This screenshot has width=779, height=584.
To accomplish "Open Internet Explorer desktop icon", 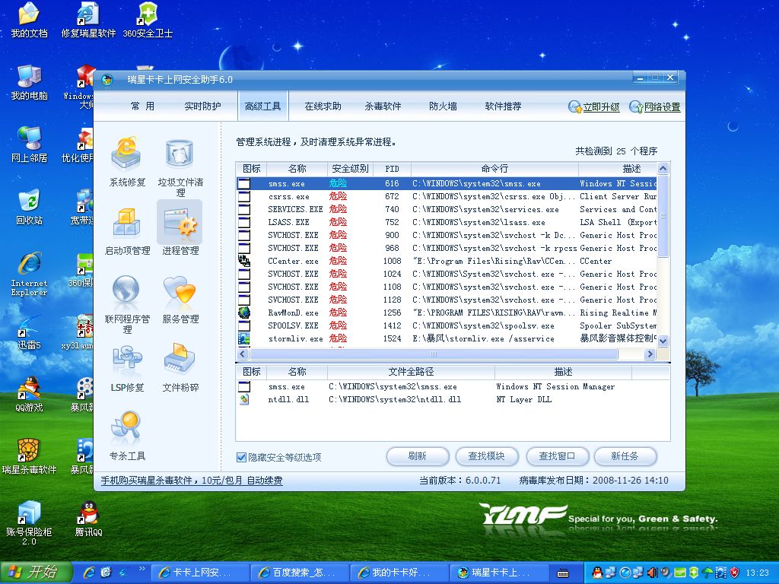I will click(x=30, y=274).
